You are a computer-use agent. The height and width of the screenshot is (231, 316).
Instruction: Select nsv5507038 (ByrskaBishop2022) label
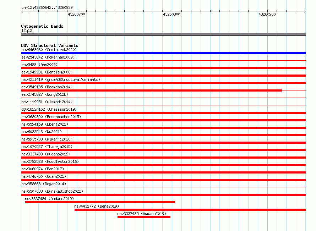(52, 191)
